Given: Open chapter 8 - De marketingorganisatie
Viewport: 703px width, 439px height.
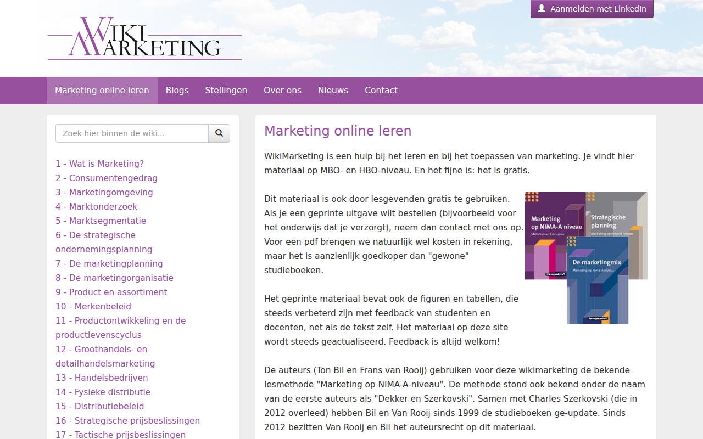Looking at the screenshot, I should (x=114, y=278).
